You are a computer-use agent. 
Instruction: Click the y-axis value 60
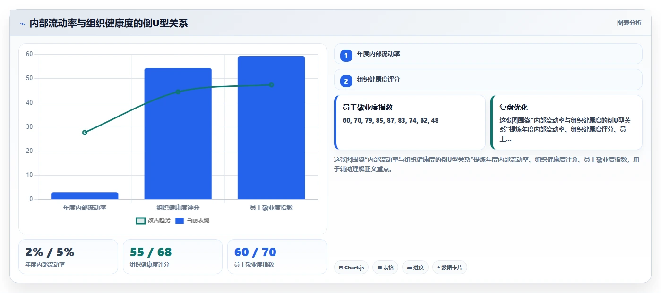point(29,54)
